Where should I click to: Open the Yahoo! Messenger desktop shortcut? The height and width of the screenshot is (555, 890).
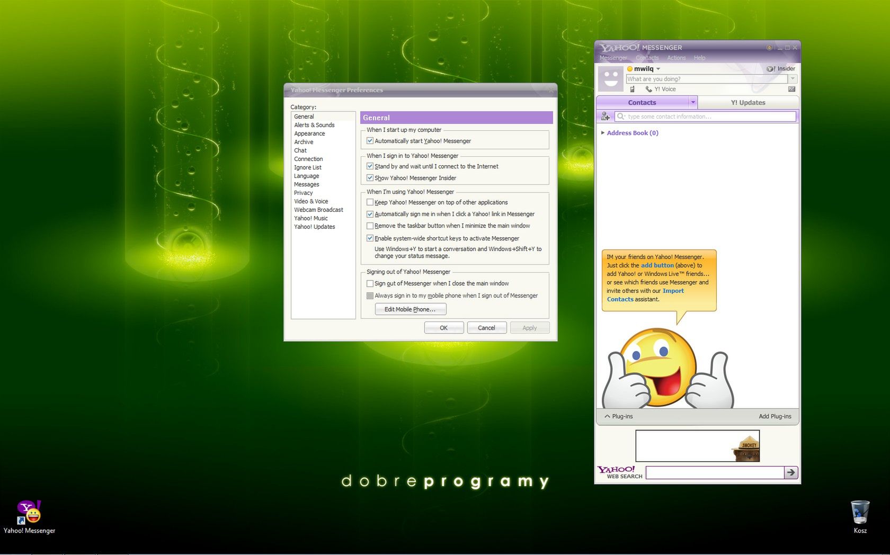(x=29, y=517)
